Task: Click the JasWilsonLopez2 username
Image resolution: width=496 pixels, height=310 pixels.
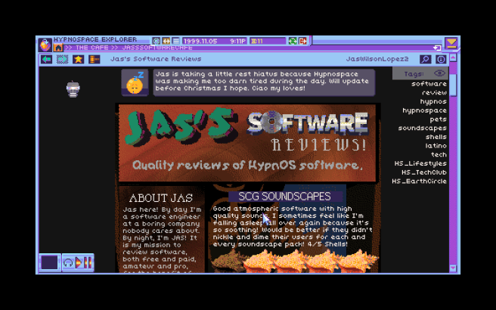Action: click(x=377, y=59)
